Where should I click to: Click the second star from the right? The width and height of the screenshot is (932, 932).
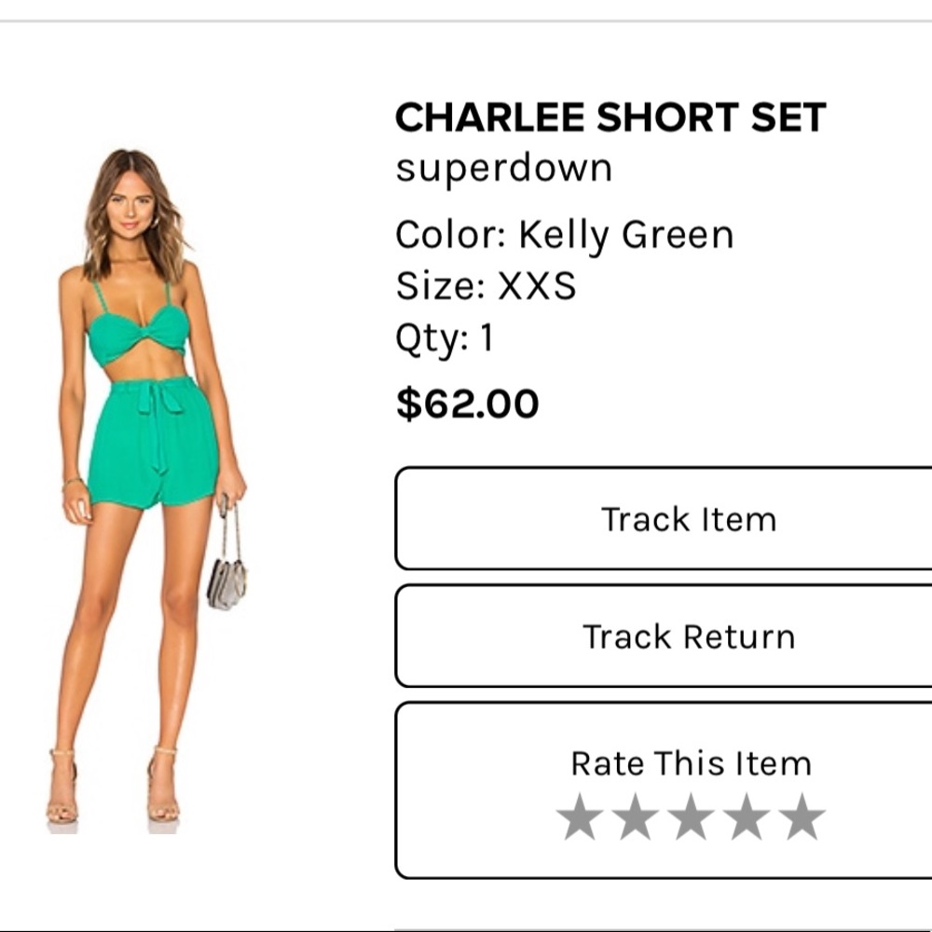tap(746, 814)
